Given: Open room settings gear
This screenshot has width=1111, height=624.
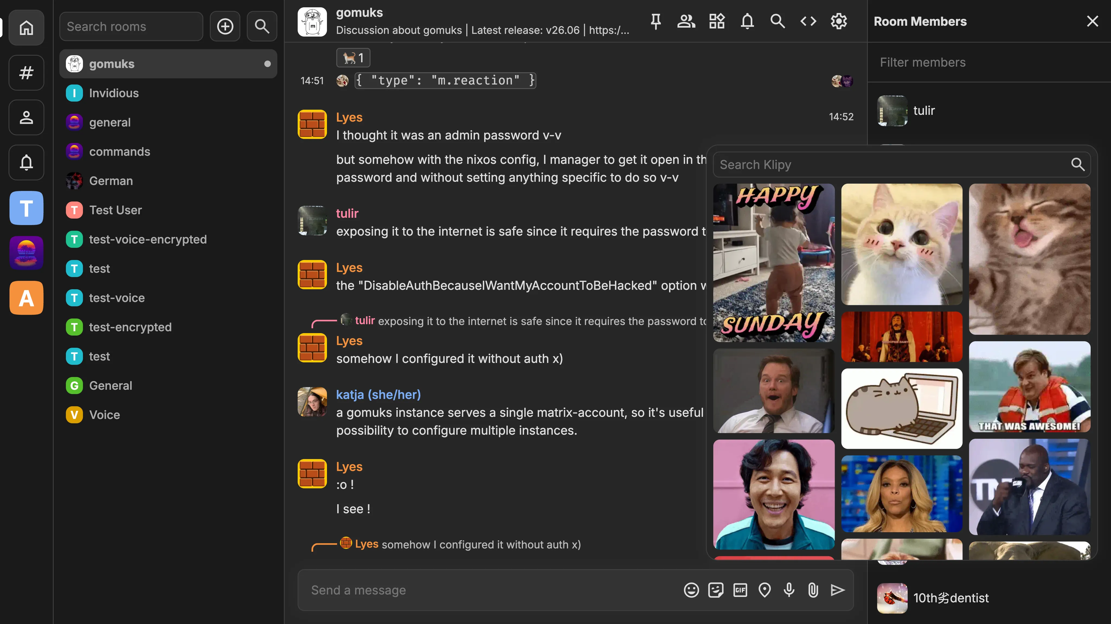Looking at the screenshot, I should click(x=839, y=21).
